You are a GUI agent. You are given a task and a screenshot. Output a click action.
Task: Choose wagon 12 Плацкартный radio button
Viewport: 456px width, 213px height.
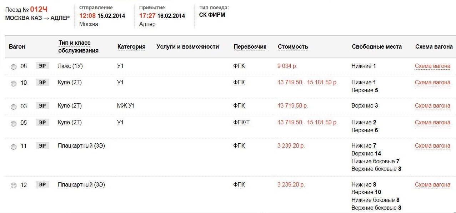coord(14,186)
